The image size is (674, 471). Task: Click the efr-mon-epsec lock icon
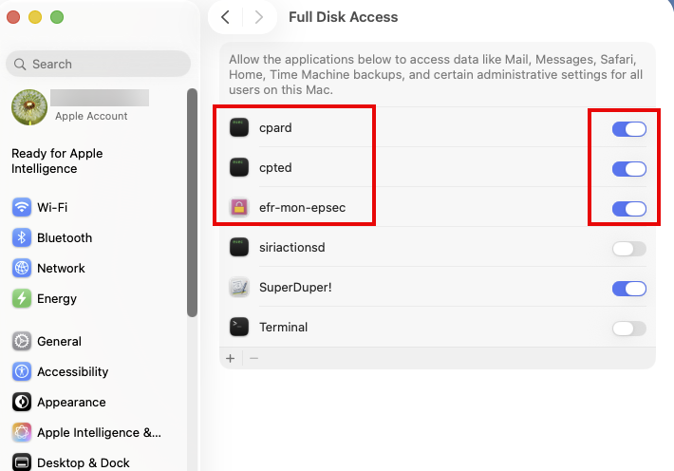(x=239, y=208)
